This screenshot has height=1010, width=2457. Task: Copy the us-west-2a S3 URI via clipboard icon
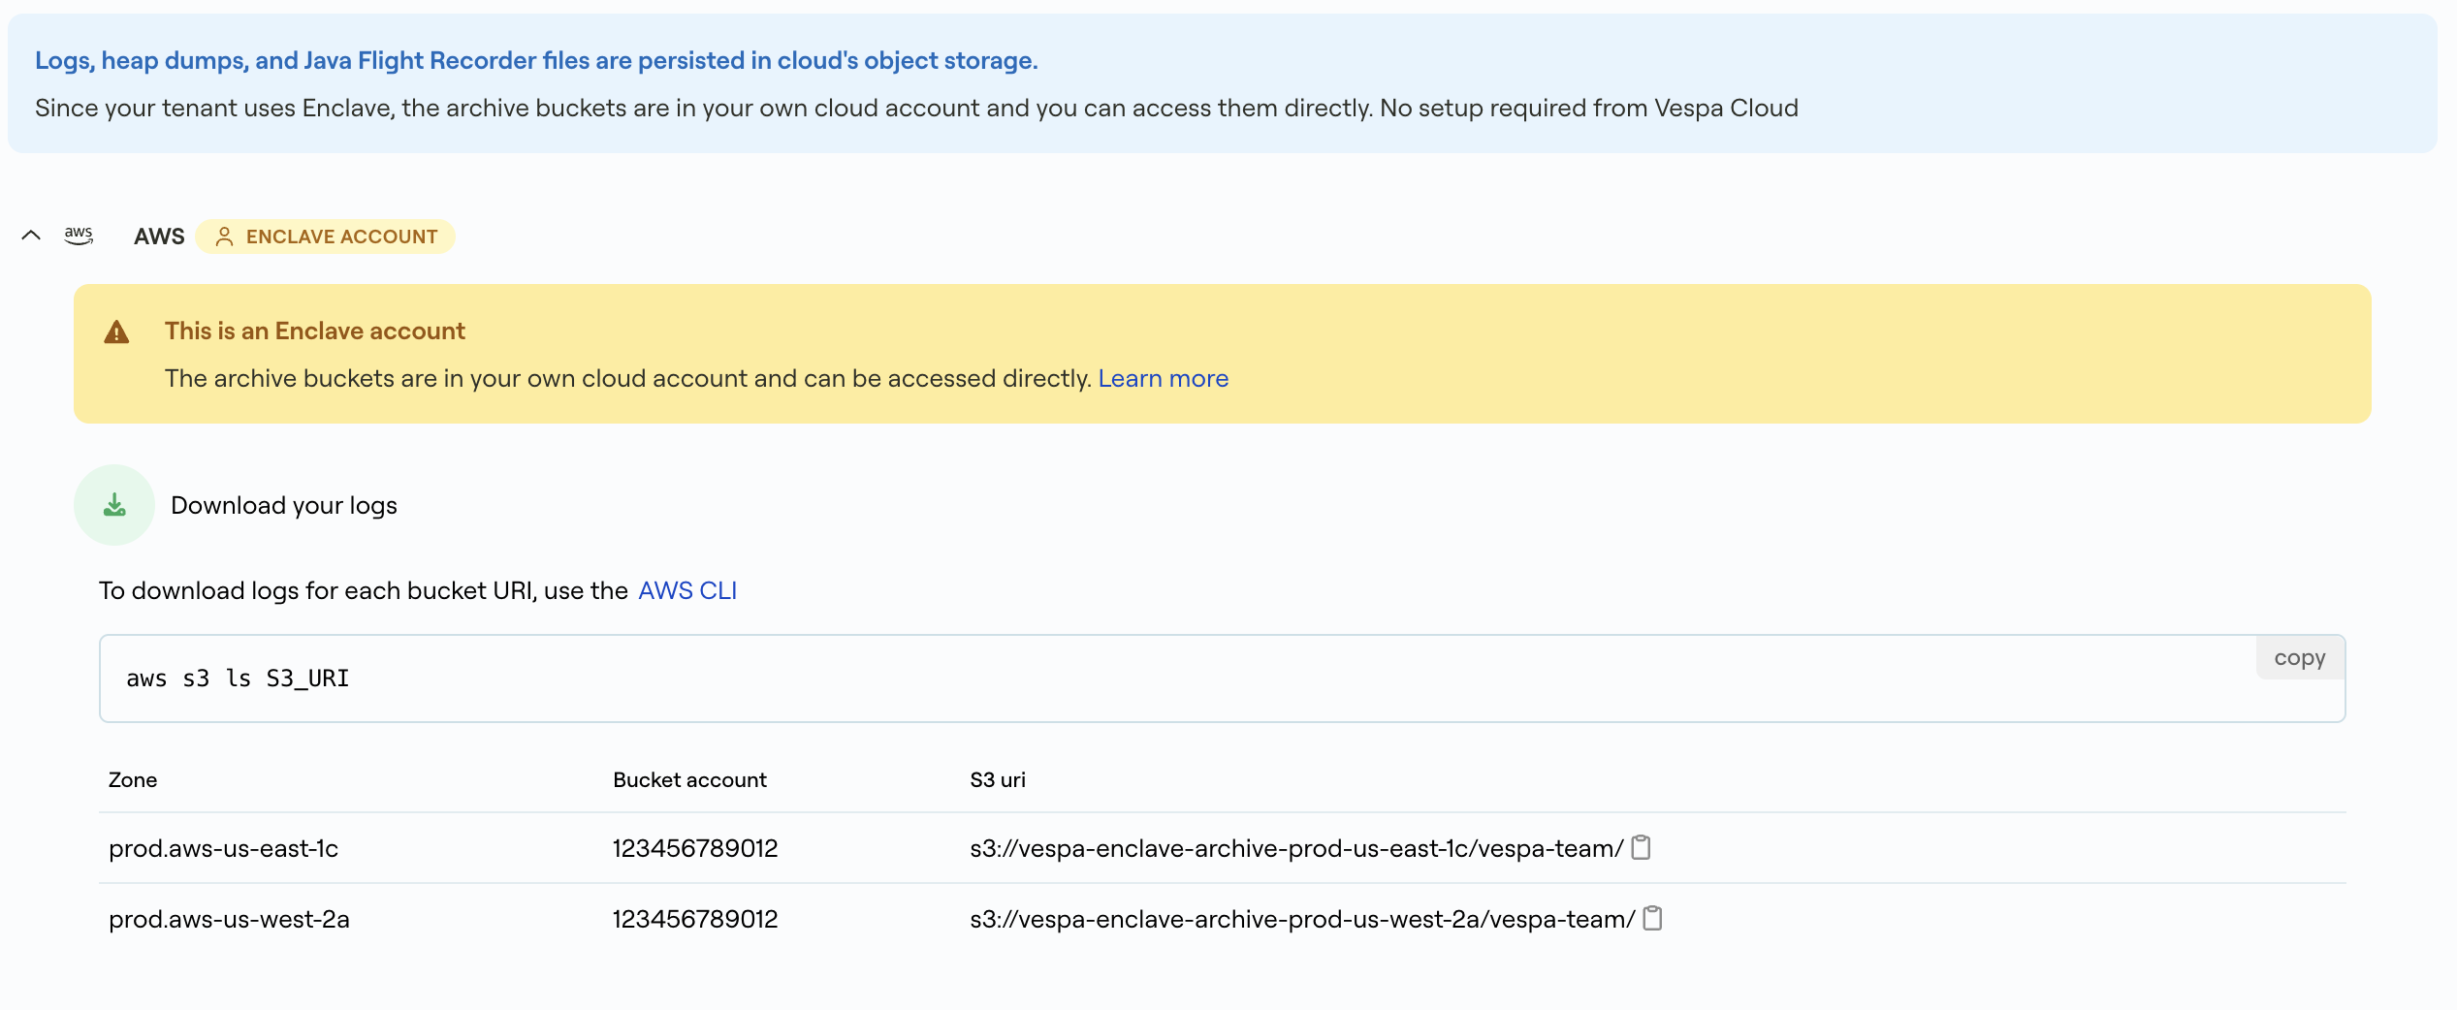pyautogui.click(x=1652, y=918)
